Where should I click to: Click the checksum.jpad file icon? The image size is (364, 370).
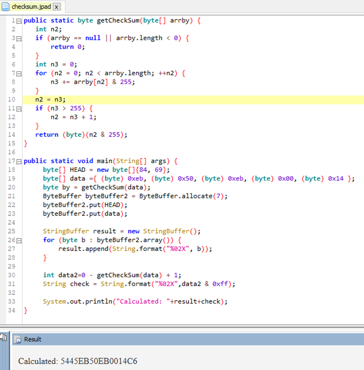pos(7,7)
